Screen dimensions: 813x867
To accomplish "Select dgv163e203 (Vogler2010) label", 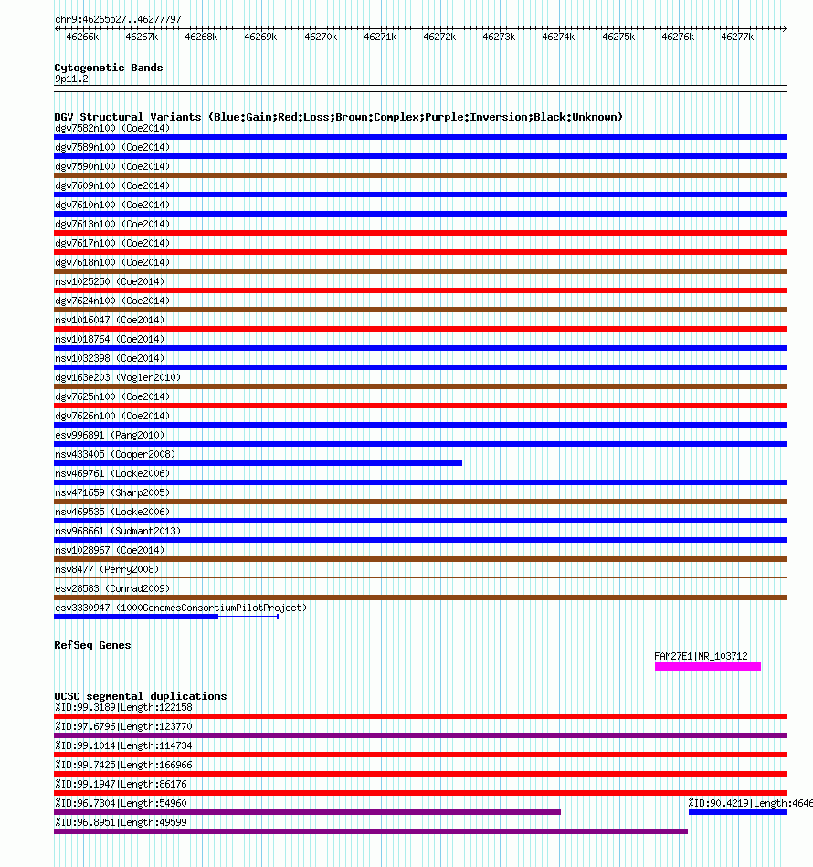I will pyautogui.click(x=118, y=377).
